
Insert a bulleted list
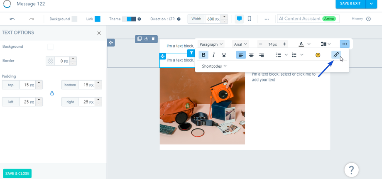[x=279, y=55]
